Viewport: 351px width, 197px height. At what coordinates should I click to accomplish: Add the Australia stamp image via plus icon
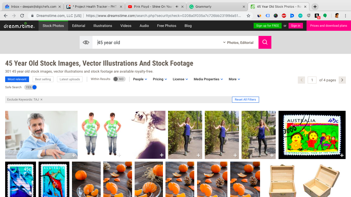pos(342,155)
